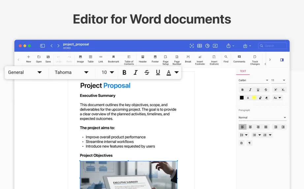Open Page Setup options
Screen dimensions: 304x189
[166, 60]
